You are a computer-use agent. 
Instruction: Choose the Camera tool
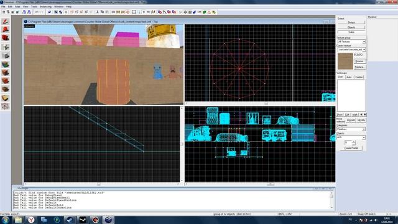click(6, 38)
